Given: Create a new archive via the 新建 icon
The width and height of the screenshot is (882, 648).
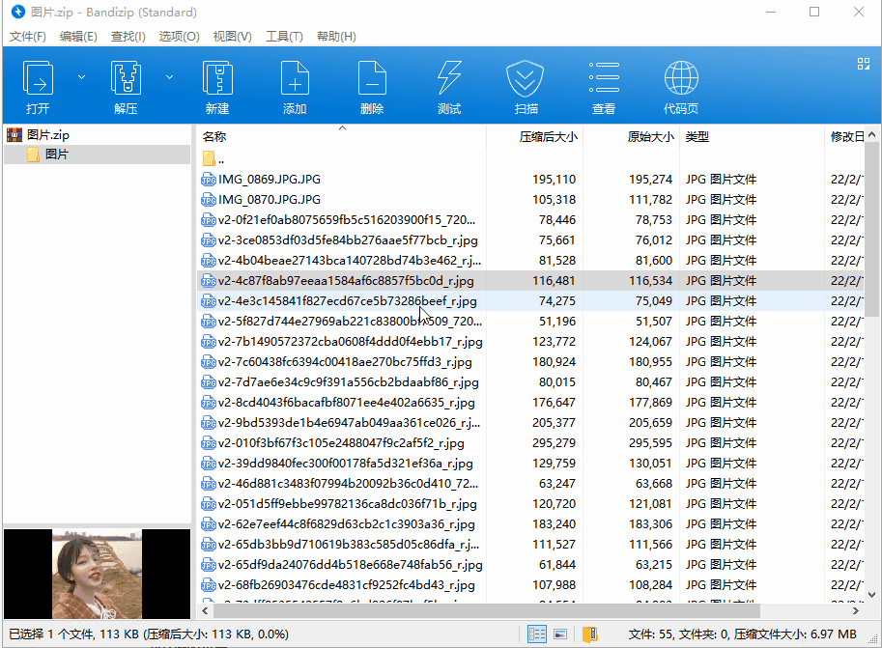Looking at the screenshot, I should click(216, 85).
